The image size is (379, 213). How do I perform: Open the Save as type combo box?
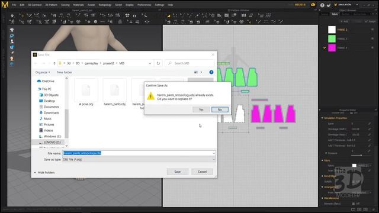pos(139,159)
